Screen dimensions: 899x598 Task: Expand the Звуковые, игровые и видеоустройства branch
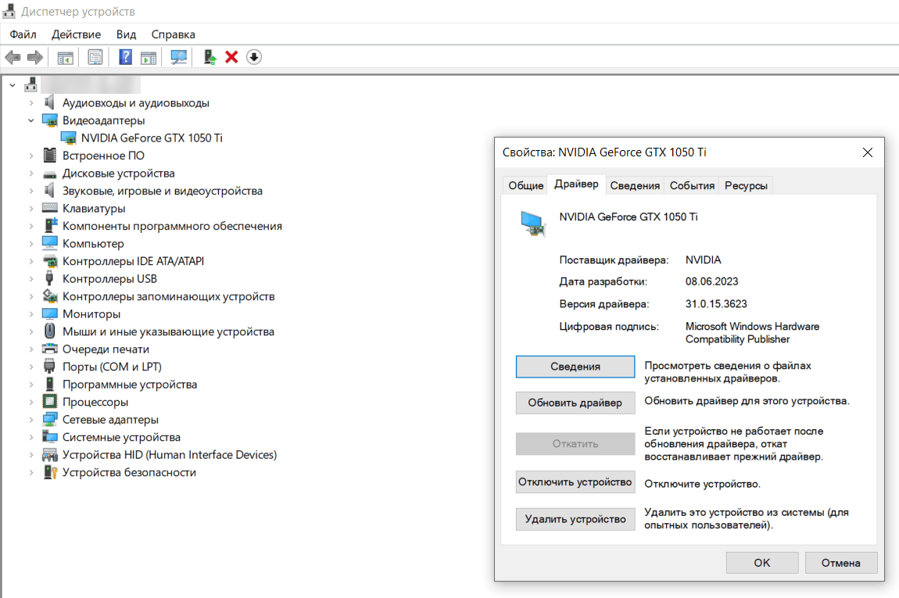(31, 191)
